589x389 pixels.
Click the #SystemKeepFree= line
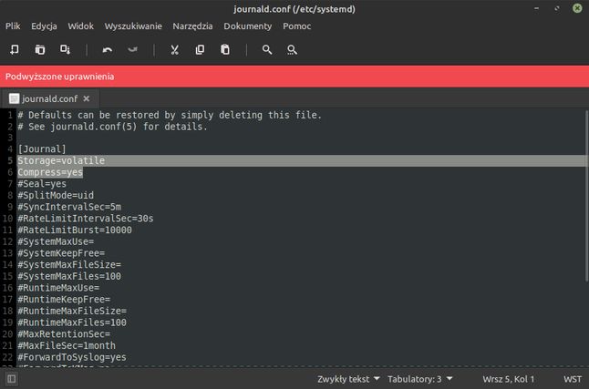coord(61,253)
